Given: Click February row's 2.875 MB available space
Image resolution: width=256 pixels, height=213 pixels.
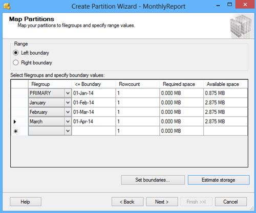Looking at the screenshot, I should click(x=225, y=112).
